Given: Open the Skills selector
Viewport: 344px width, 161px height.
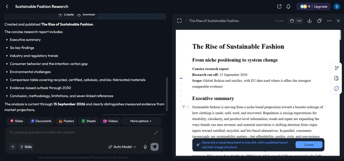Looking at the screenshot, I should (x=26, y=147).
